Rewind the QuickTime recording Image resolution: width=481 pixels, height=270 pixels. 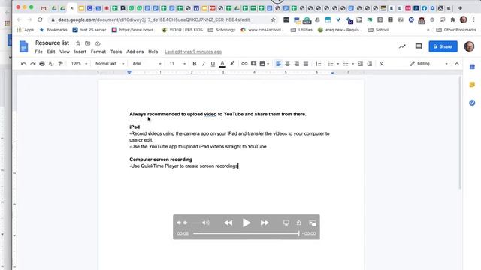click(228, 223)
